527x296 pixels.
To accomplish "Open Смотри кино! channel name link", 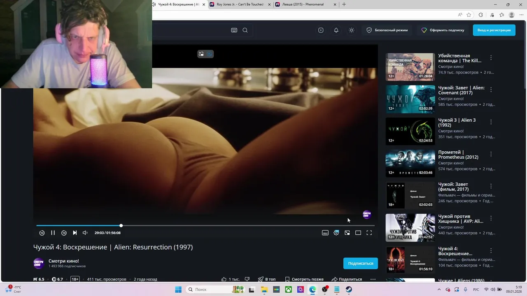I will pos(64,261).
